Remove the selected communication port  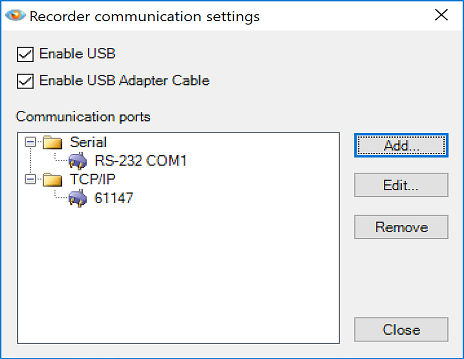(x=401, y=227)
